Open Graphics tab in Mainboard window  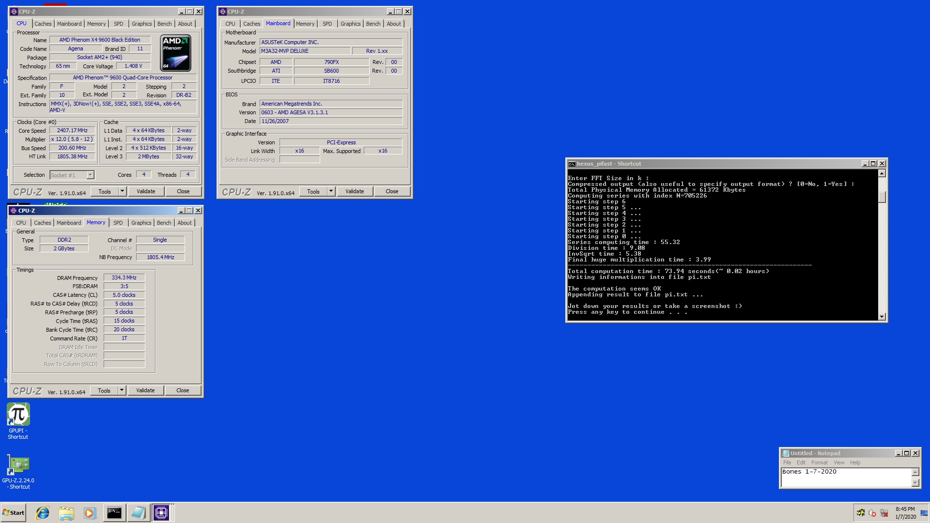click(x=350, y=24)
